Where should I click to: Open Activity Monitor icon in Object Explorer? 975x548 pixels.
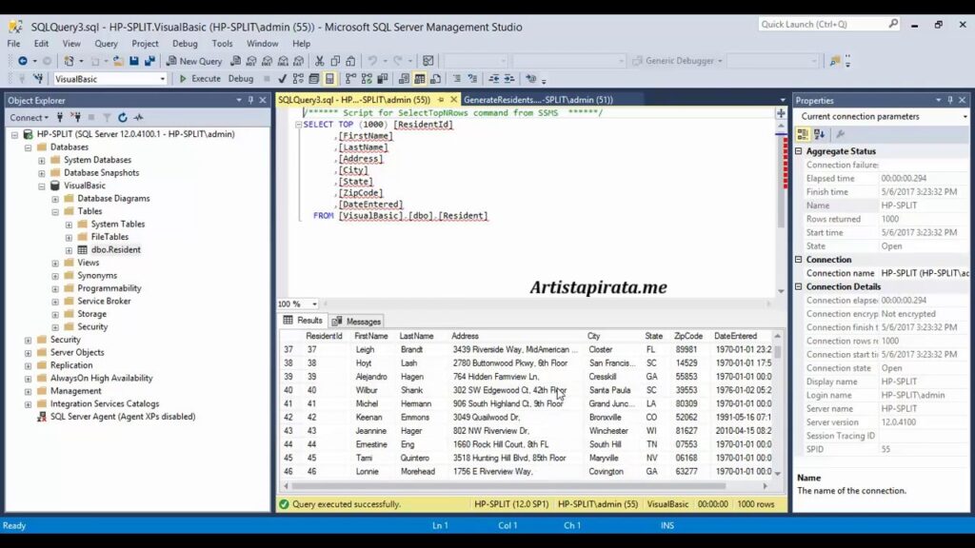tap(138, 117)
